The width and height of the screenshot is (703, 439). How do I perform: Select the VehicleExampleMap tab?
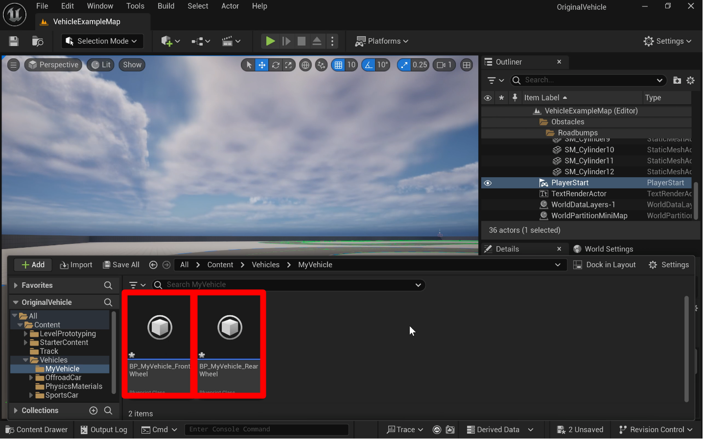point(93,22)
